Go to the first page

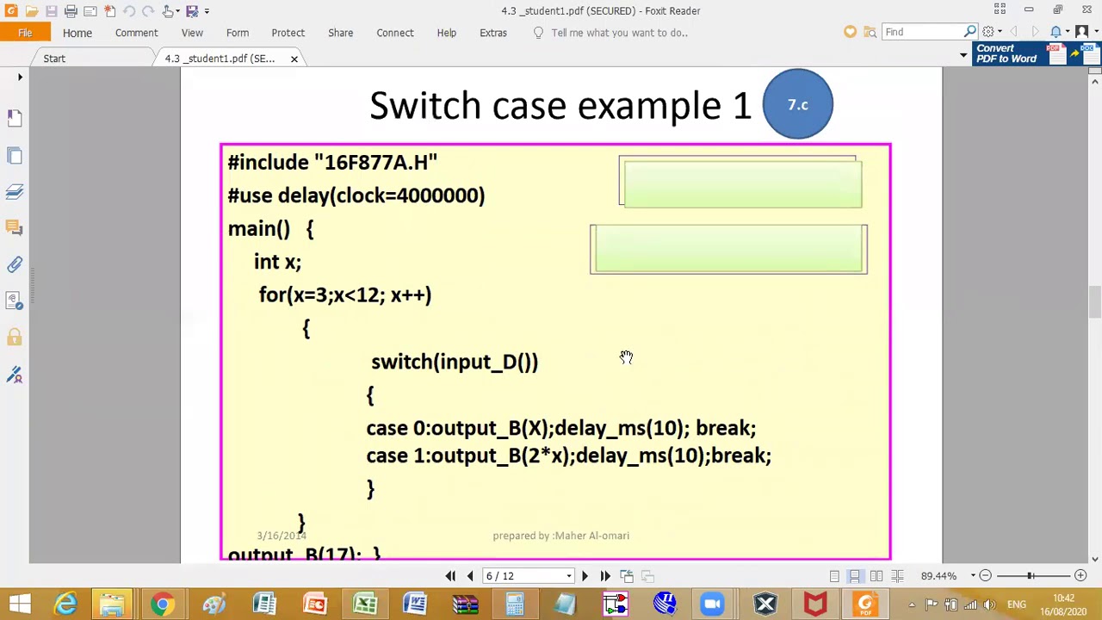[450, 576]
